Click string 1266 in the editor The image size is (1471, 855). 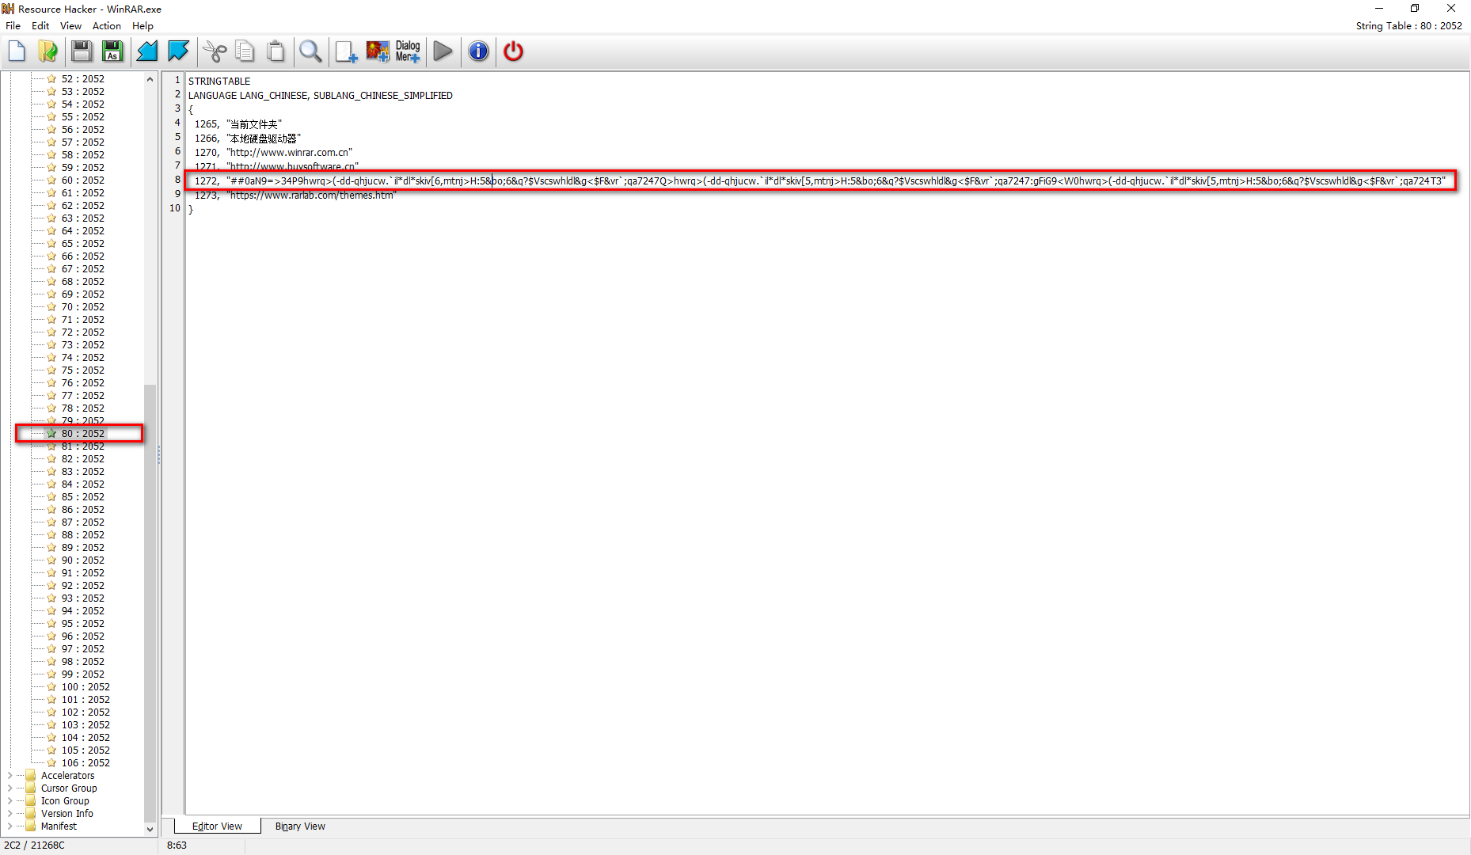[x=248, y=138]
